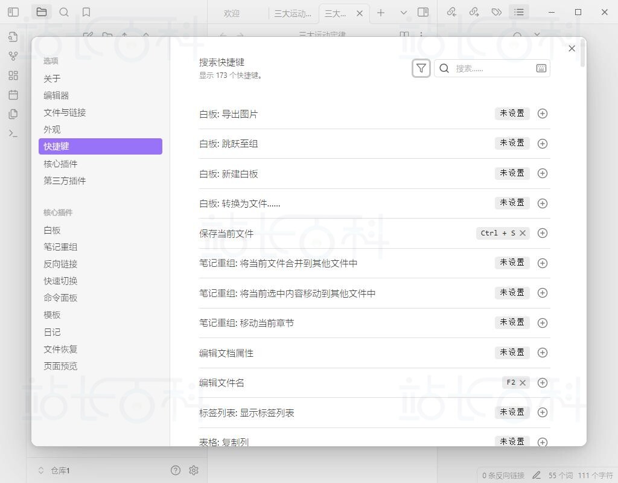
Task: Toggle the left sidebar panel
Action: pyautogui.click(x=13, y=12)
